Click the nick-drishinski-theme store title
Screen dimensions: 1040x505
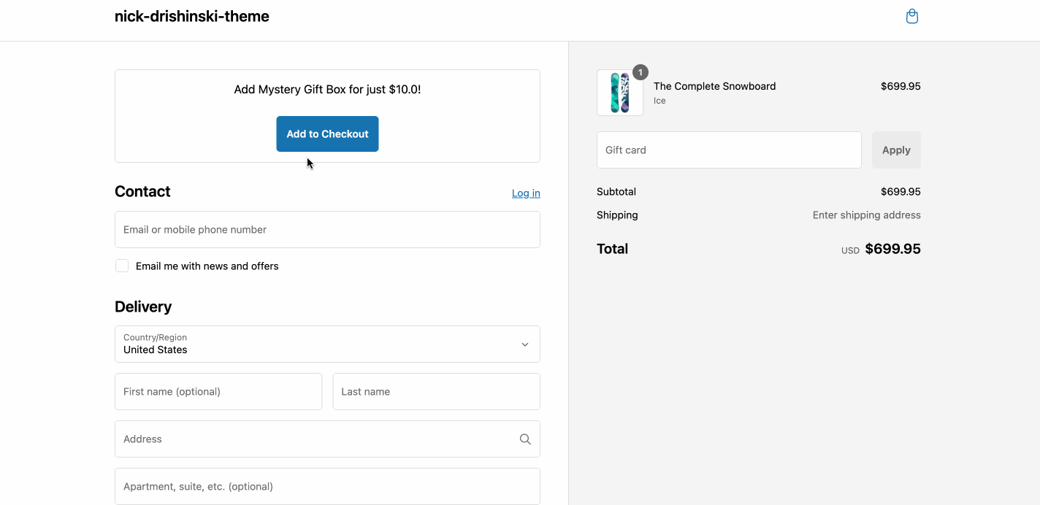[x=191, y=16]
